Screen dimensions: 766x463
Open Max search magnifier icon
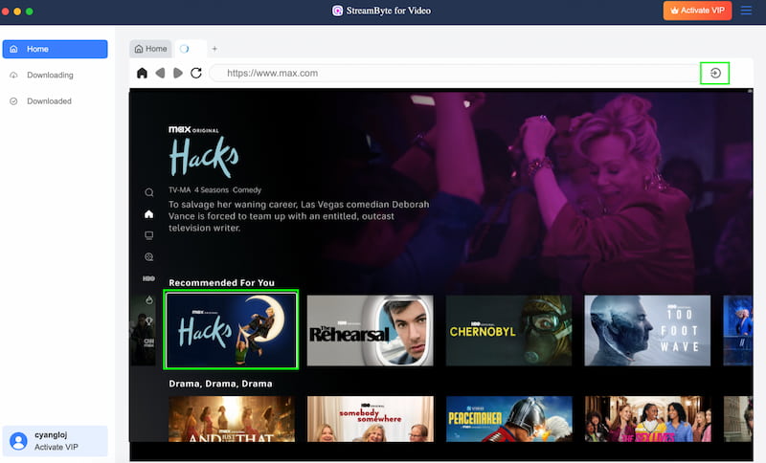pyautogui.click(x=149, y=192)
